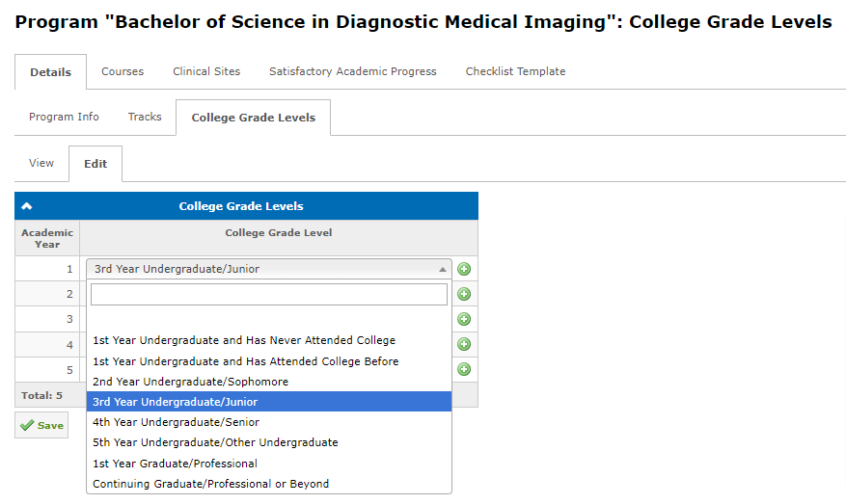
Task: Choose 5th Year Undergraduate/Other Undergraduate
Action: [x=215, y=442]
